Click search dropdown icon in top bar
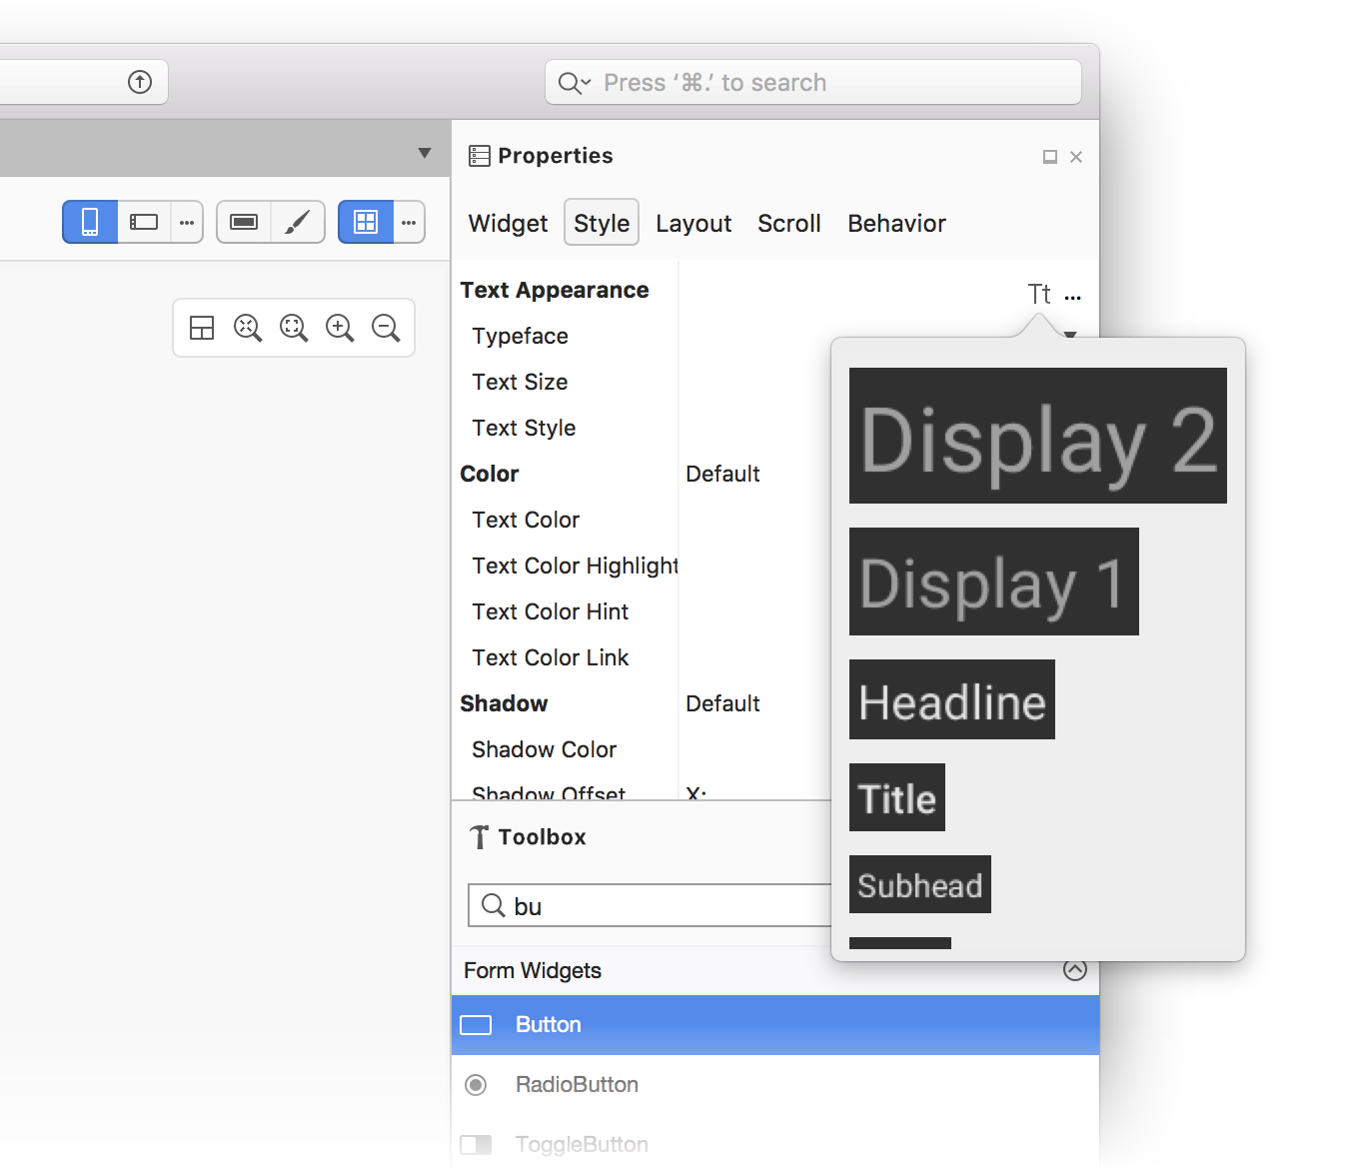Viewport: 1353px width, 1173px height. (x=574, y=83)
